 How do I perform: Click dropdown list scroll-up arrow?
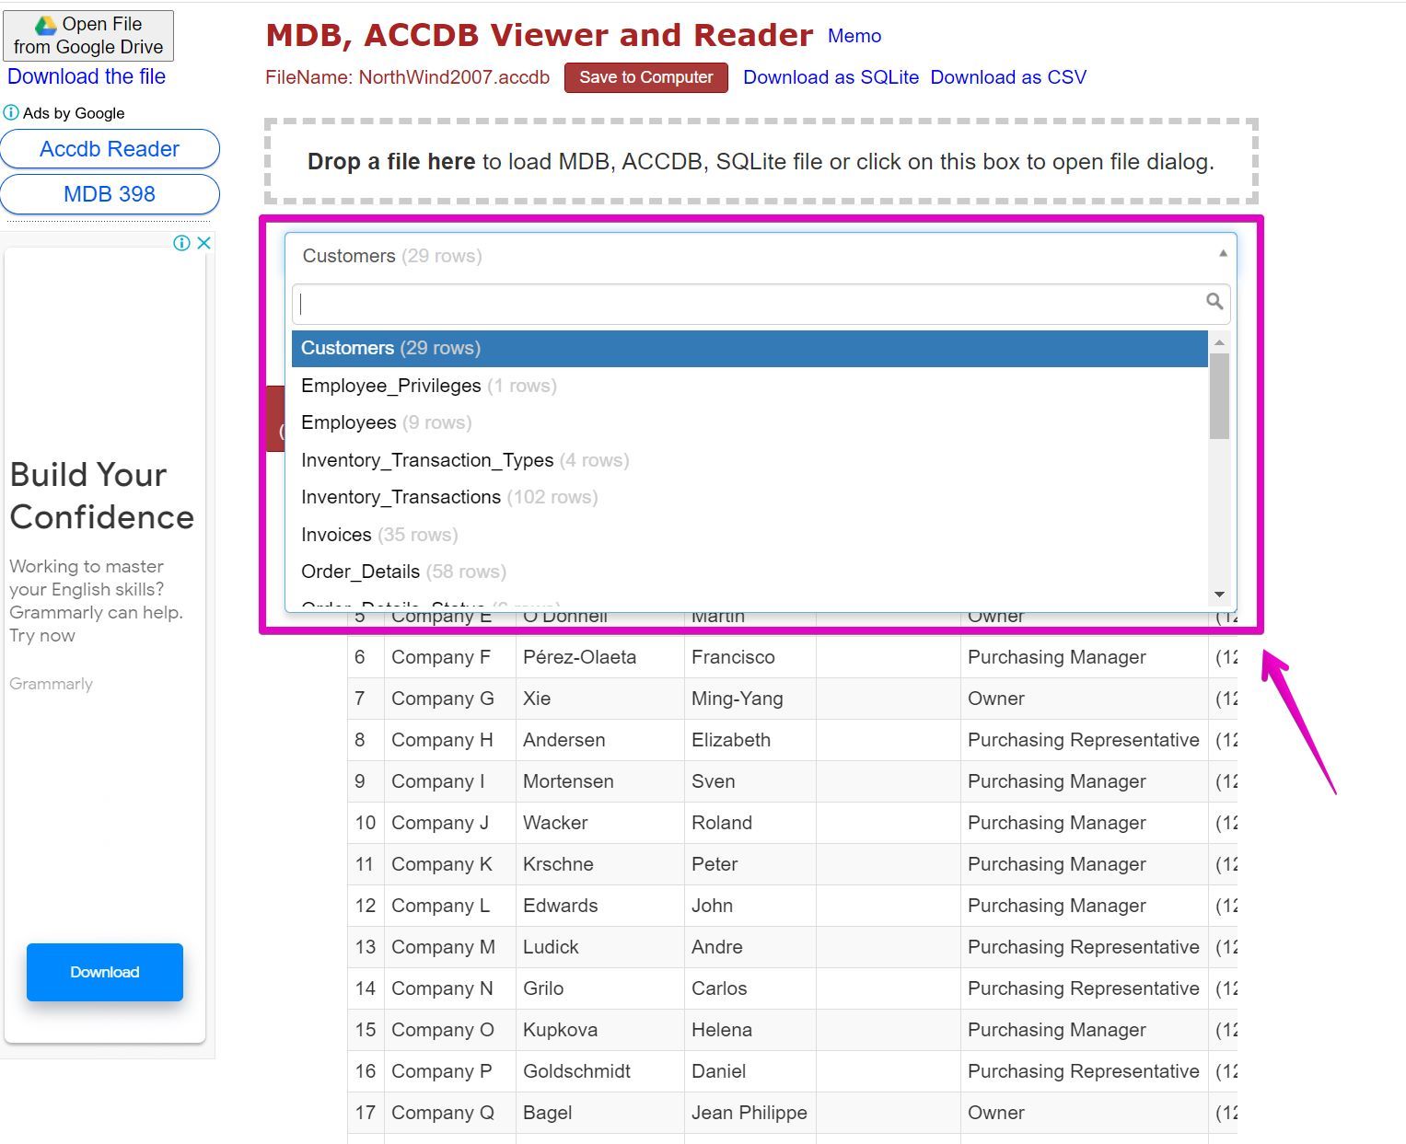(1219, 342)
